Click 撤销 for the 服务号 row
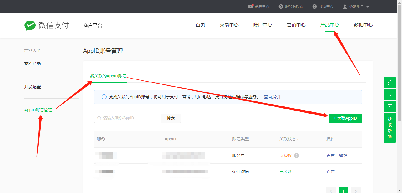The image size is (402, 193). click(x=343, y=155)
